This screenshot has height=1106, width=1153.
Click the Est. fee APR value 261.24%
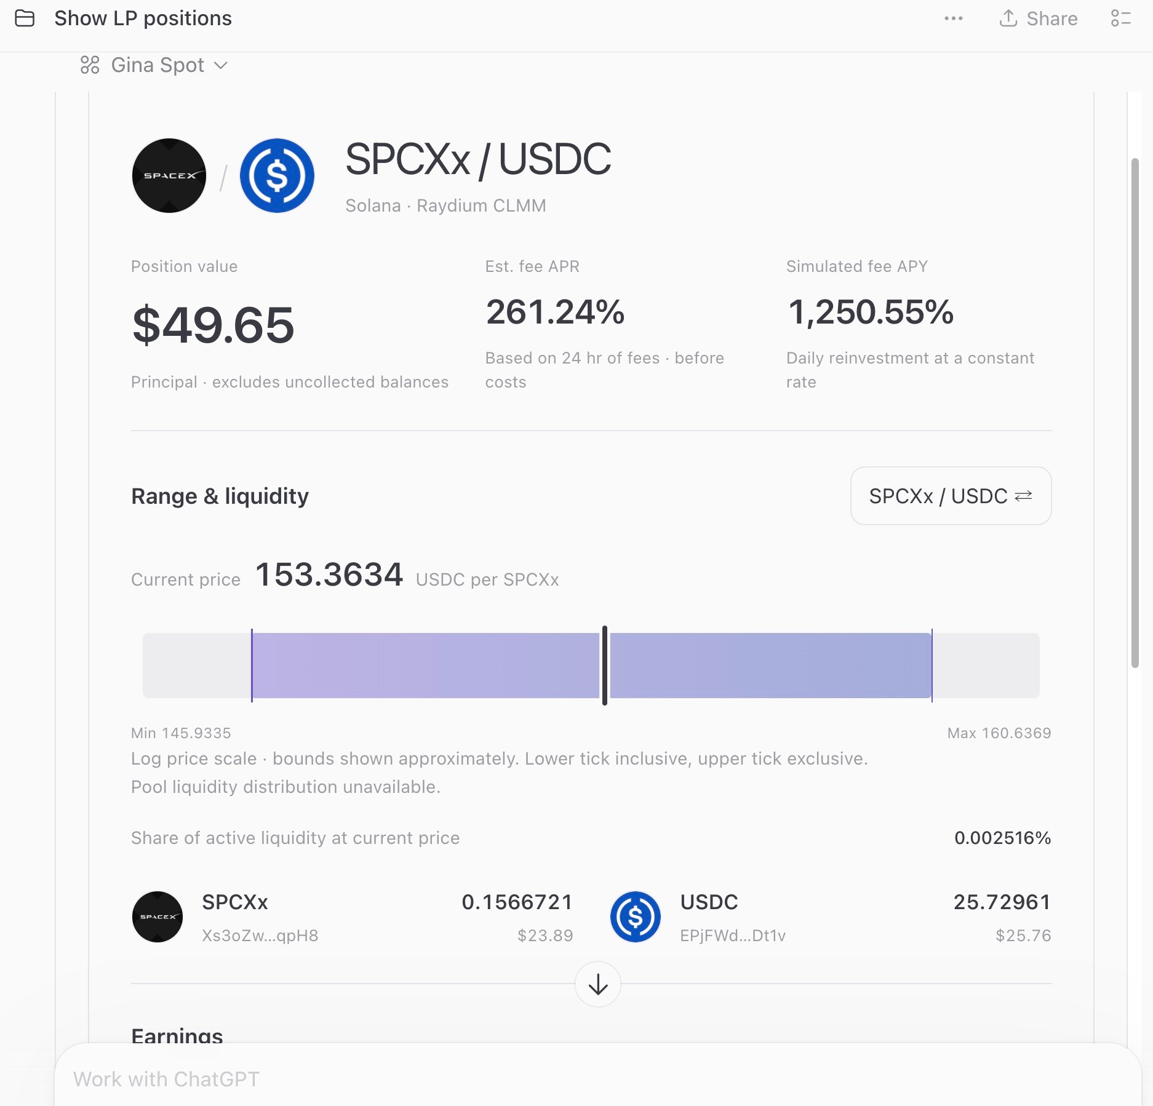click(x=555, y=312)
